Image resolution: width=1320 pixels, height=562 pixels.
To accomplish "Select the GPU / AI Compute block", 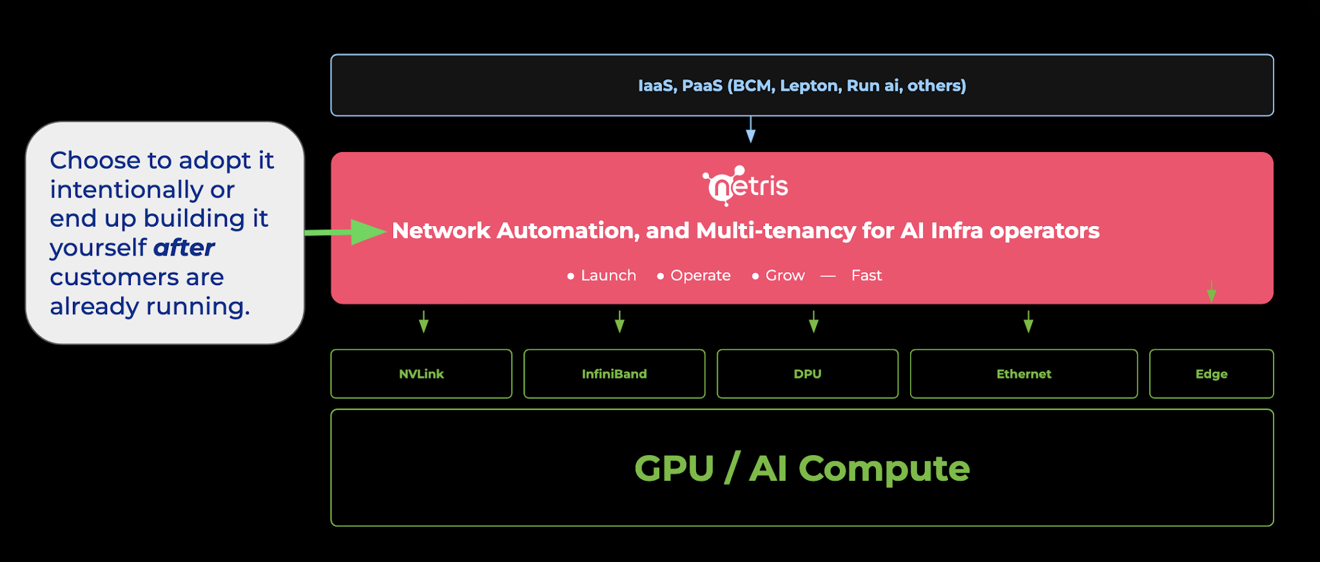I will 802,468.
